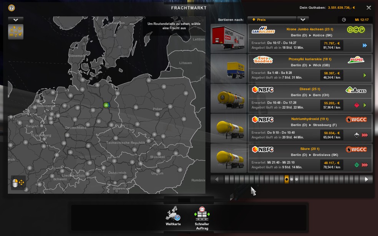Click the clock time icon
The image size is (378, 236).
pos(344,20)
